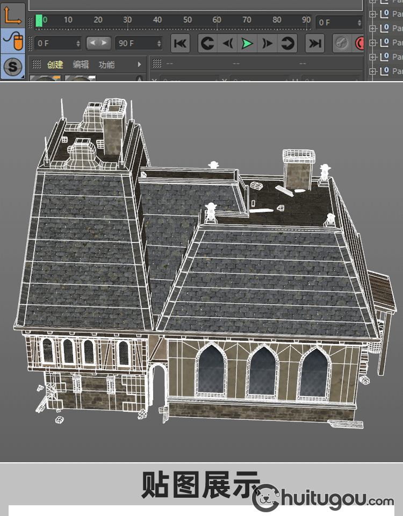Adjust current frame stepper beside the ruler
The height and width of the screenshot is (516, 403).
click(x=359, y=23)
